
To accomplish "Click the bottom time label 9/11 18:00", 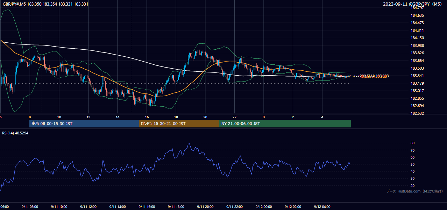I will click(x=176, y=207).
